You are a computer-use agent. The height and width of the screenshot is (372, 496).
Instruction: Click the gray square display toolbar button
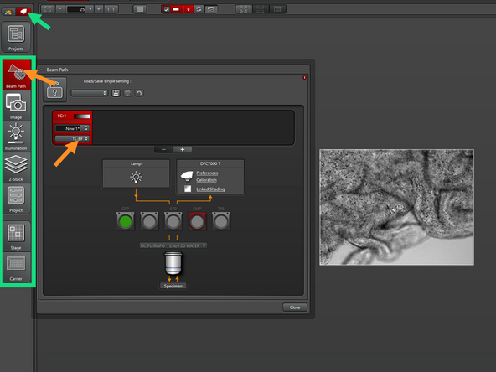140,9
